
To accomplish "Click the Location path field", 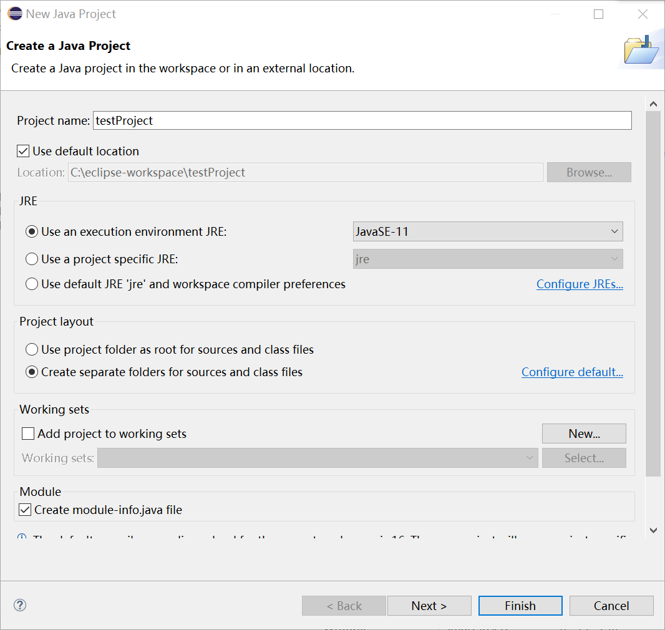I will pyautogui.click(x=305, y=172).
